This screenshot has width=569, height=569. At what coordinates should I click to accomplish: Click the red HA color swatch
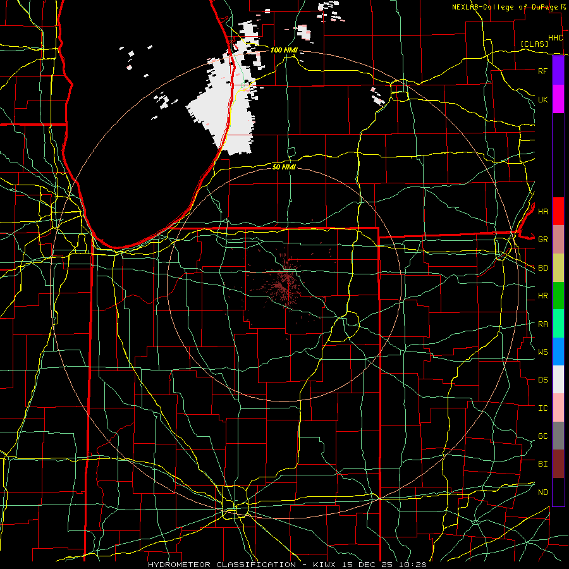pyautogui.click(x=558, y=211)
